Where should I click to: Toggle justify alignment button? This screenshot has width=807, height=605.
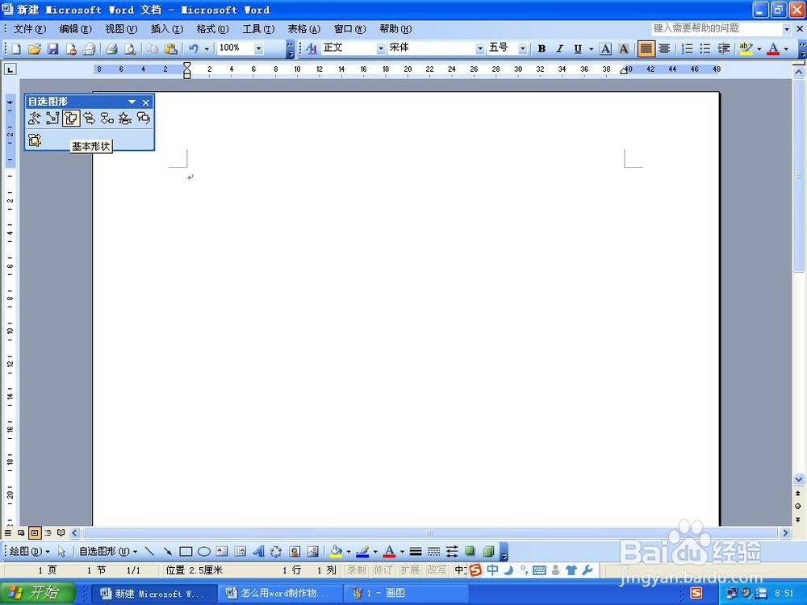coord(646,49)
